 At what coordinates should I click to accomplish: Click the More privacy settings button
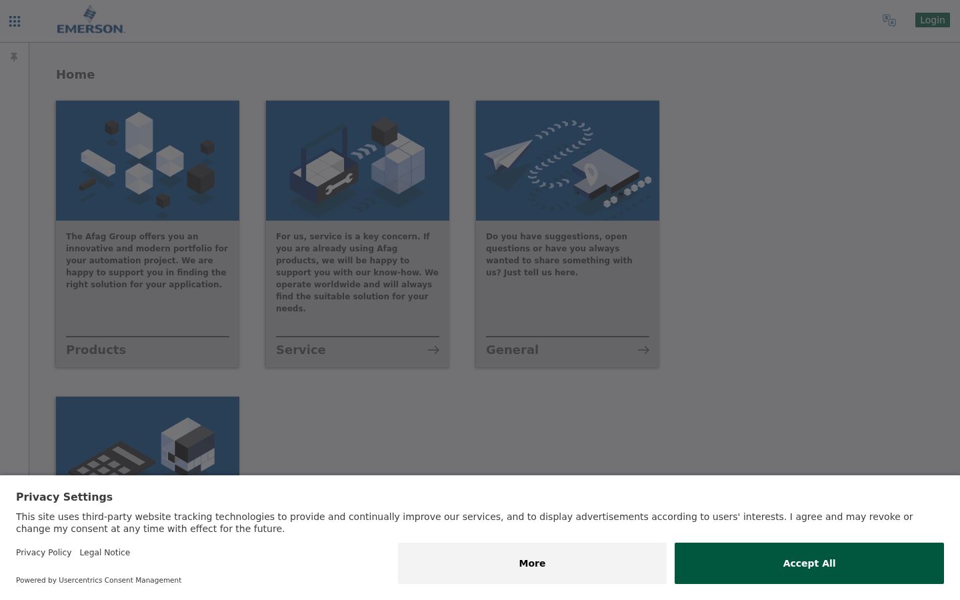point(532,563)
